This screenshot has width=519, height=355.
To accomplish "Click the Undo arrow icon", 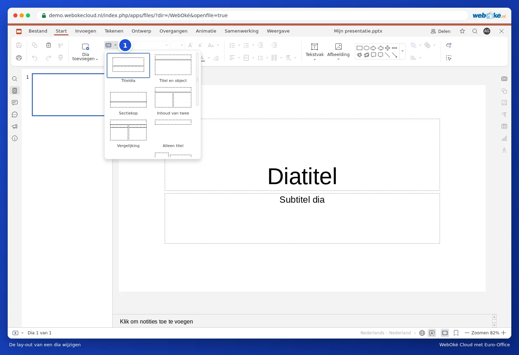I will pyautogui.click(x=35, y=58).
